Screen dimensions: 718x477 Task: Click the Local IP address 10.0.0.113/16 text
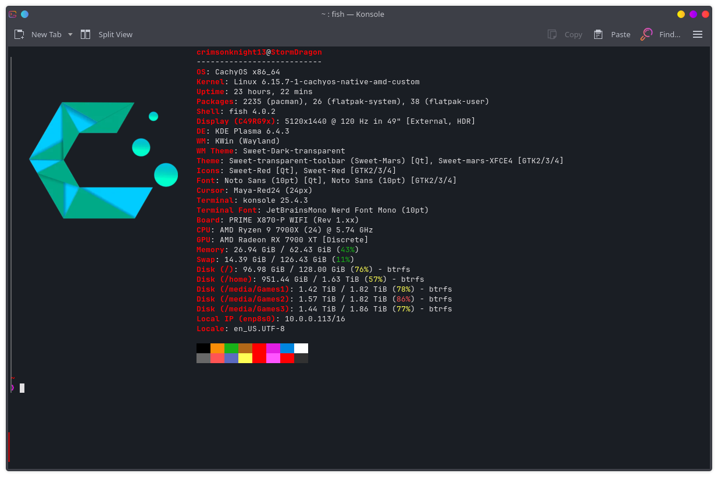point(315,319)
